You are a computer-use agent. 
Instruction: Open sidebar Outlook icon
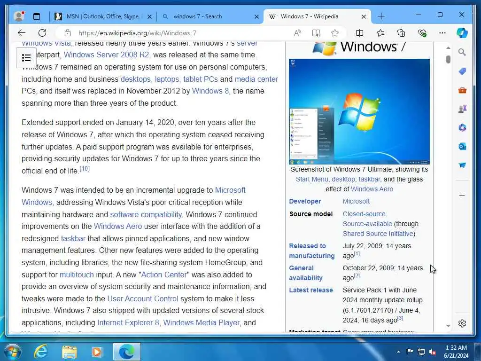pyautogui.click(x=462, y=147)
